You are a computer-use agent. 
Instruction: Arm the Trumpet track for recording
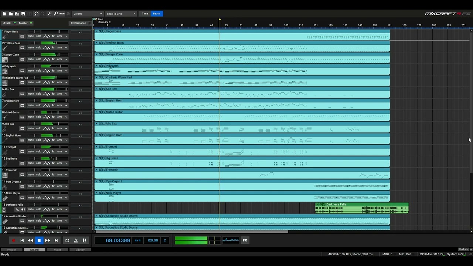point(59,151)
